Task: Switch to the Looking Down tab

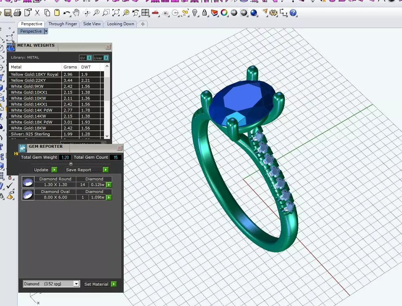Action: 121,24
